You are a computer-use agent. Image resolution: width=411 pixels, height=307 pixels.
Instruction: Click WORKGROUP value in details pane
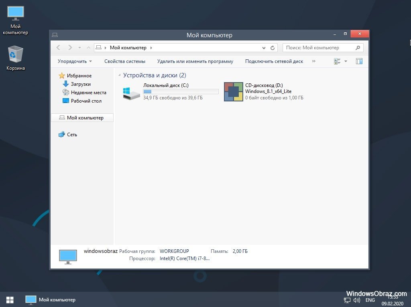[x=174, y=251]
